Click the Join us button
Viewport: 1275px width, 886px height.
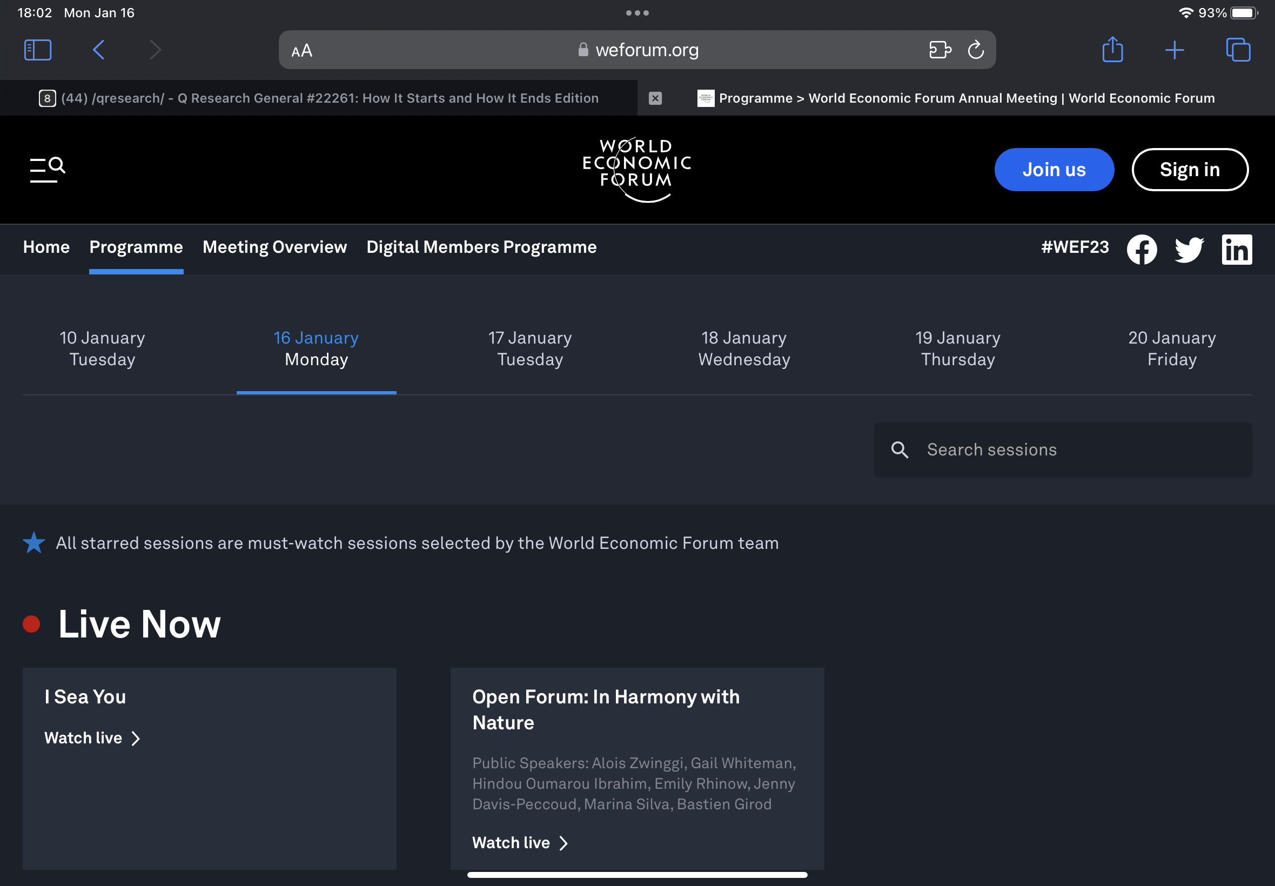click(x=1054, y=170)
